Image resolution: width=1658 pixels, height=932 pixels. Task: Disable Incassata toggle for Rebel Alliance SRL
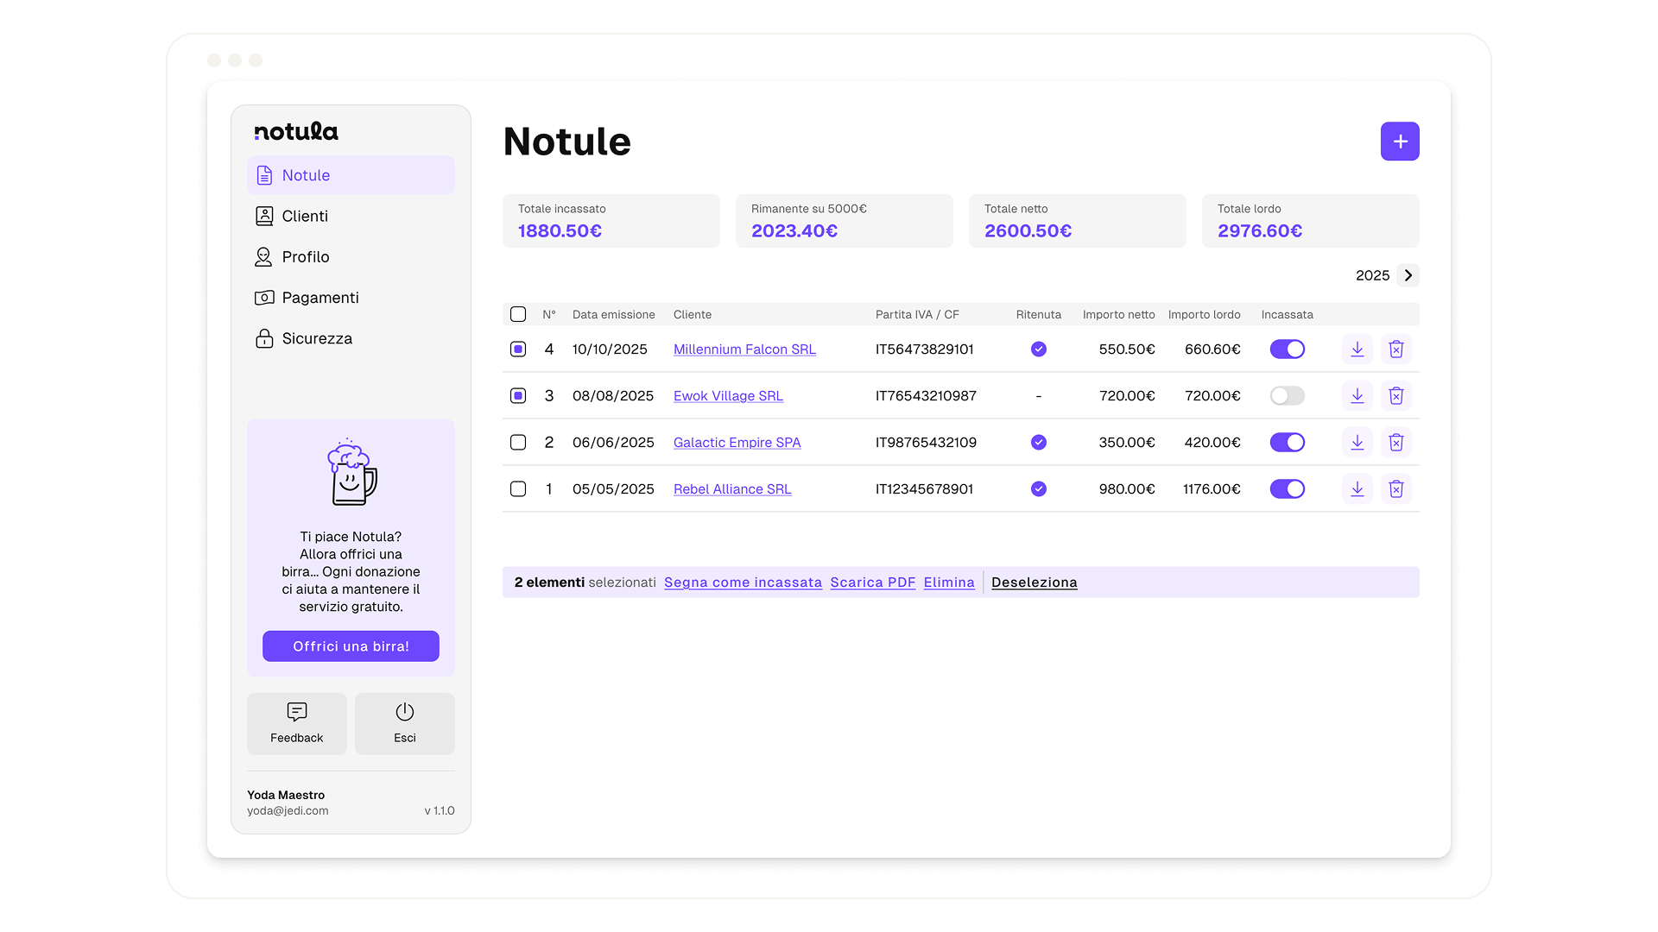click(1287, 489)
